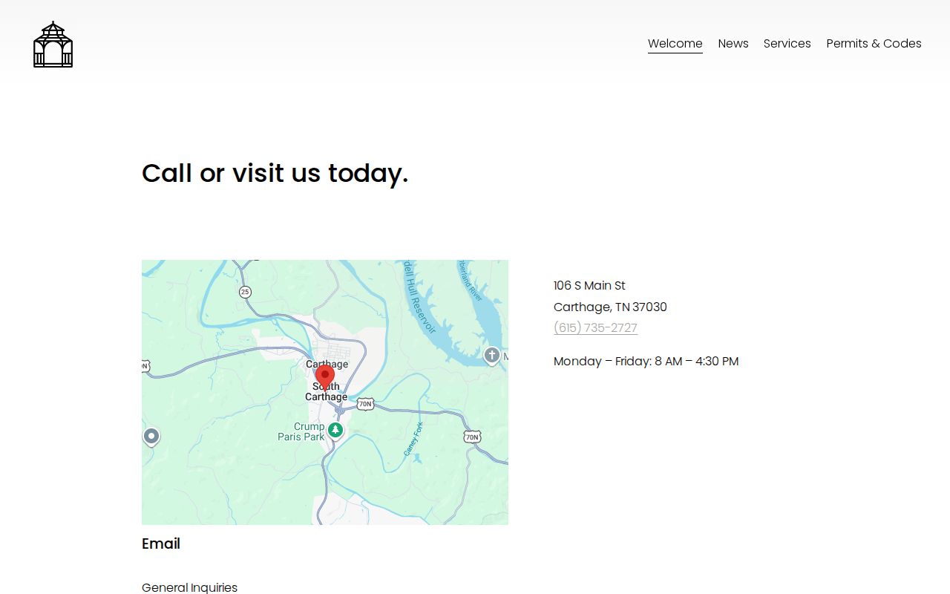
Task: Click the Crump Paris Park map label
Action: tap(301, 431)
